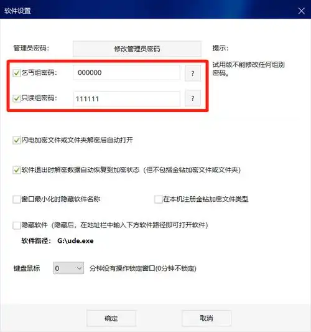The height and width of the screenshot is (332, 311).
Task: Enable the 隐藏软件 checkbox
Action: [17, 225]
